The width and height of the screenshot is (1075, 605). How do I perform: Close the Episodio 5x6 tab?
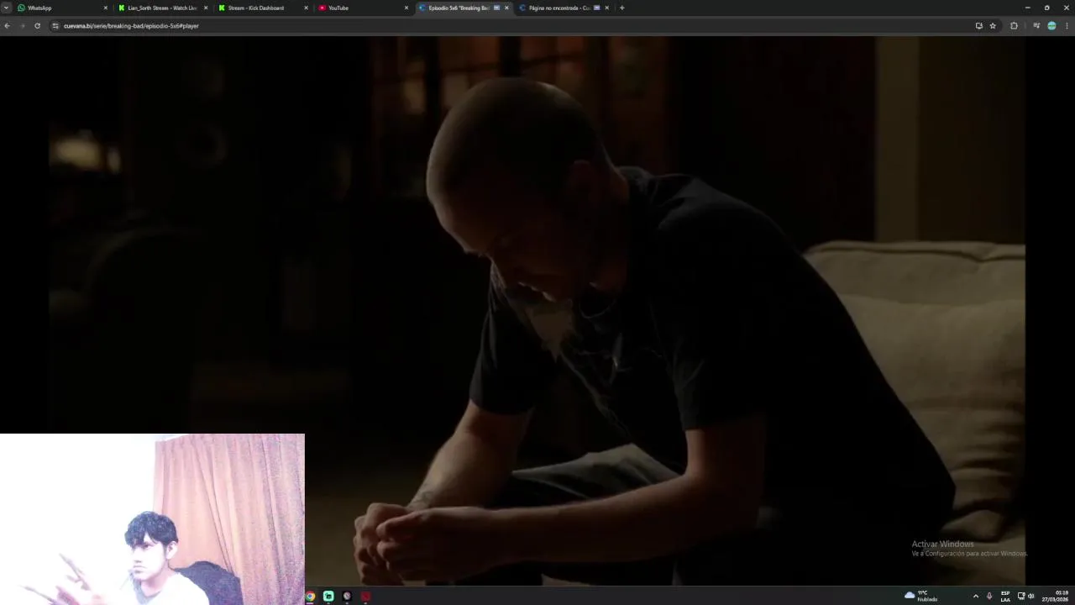(x=506, y=8)
